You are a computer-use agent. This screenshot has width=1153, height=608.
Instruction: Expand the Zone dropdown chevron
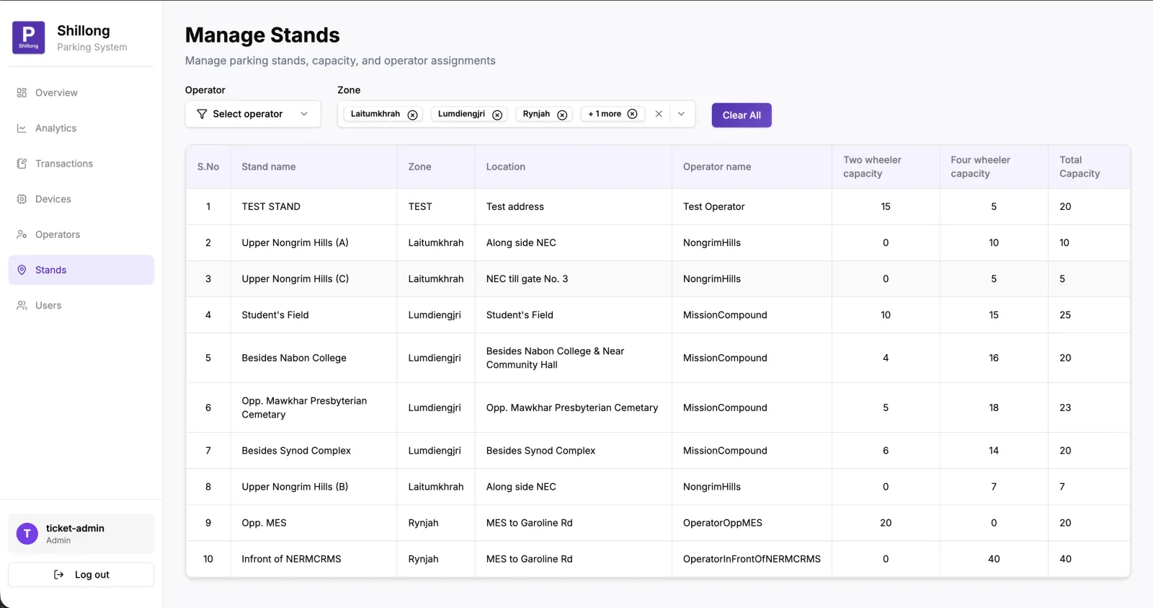(681, 114)
